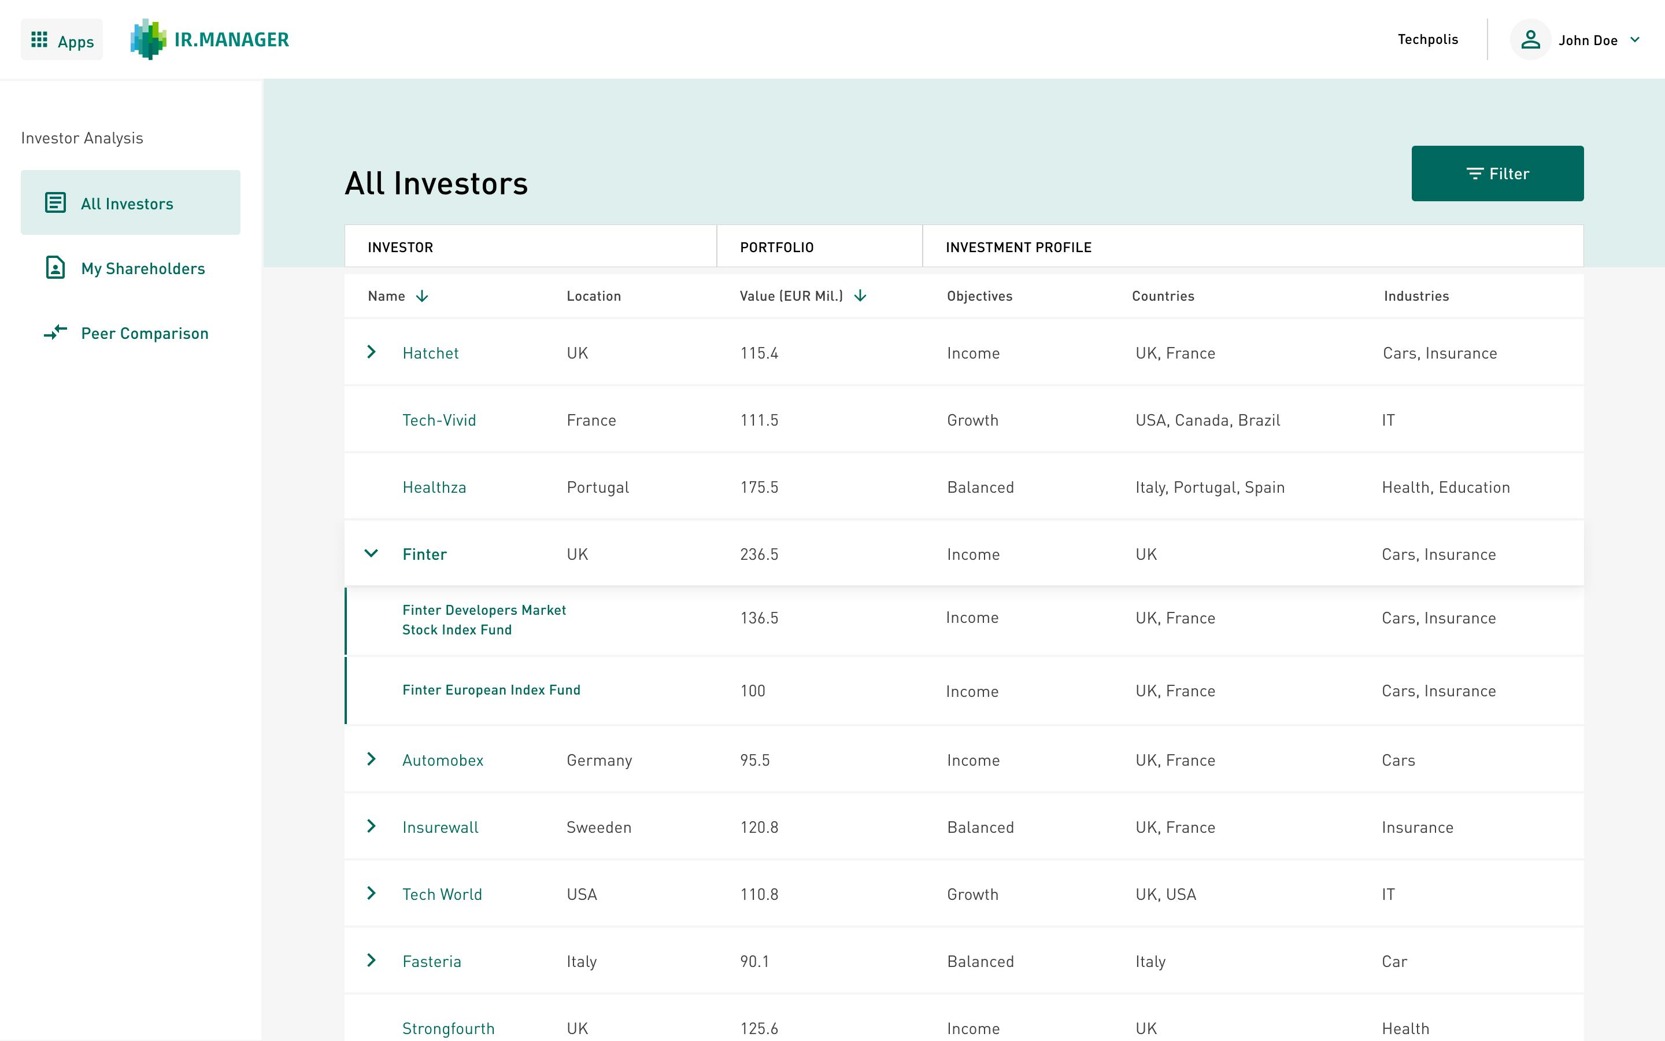The height and width of the screenshot is (1041, 1665).
Task: Expand the Automobex investor row
Action: [372, 760]
